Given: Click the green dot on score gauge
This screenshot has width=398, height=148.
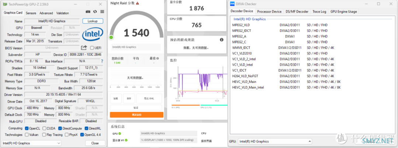Looking at the screenshot, I should click(x=111, y=38).
